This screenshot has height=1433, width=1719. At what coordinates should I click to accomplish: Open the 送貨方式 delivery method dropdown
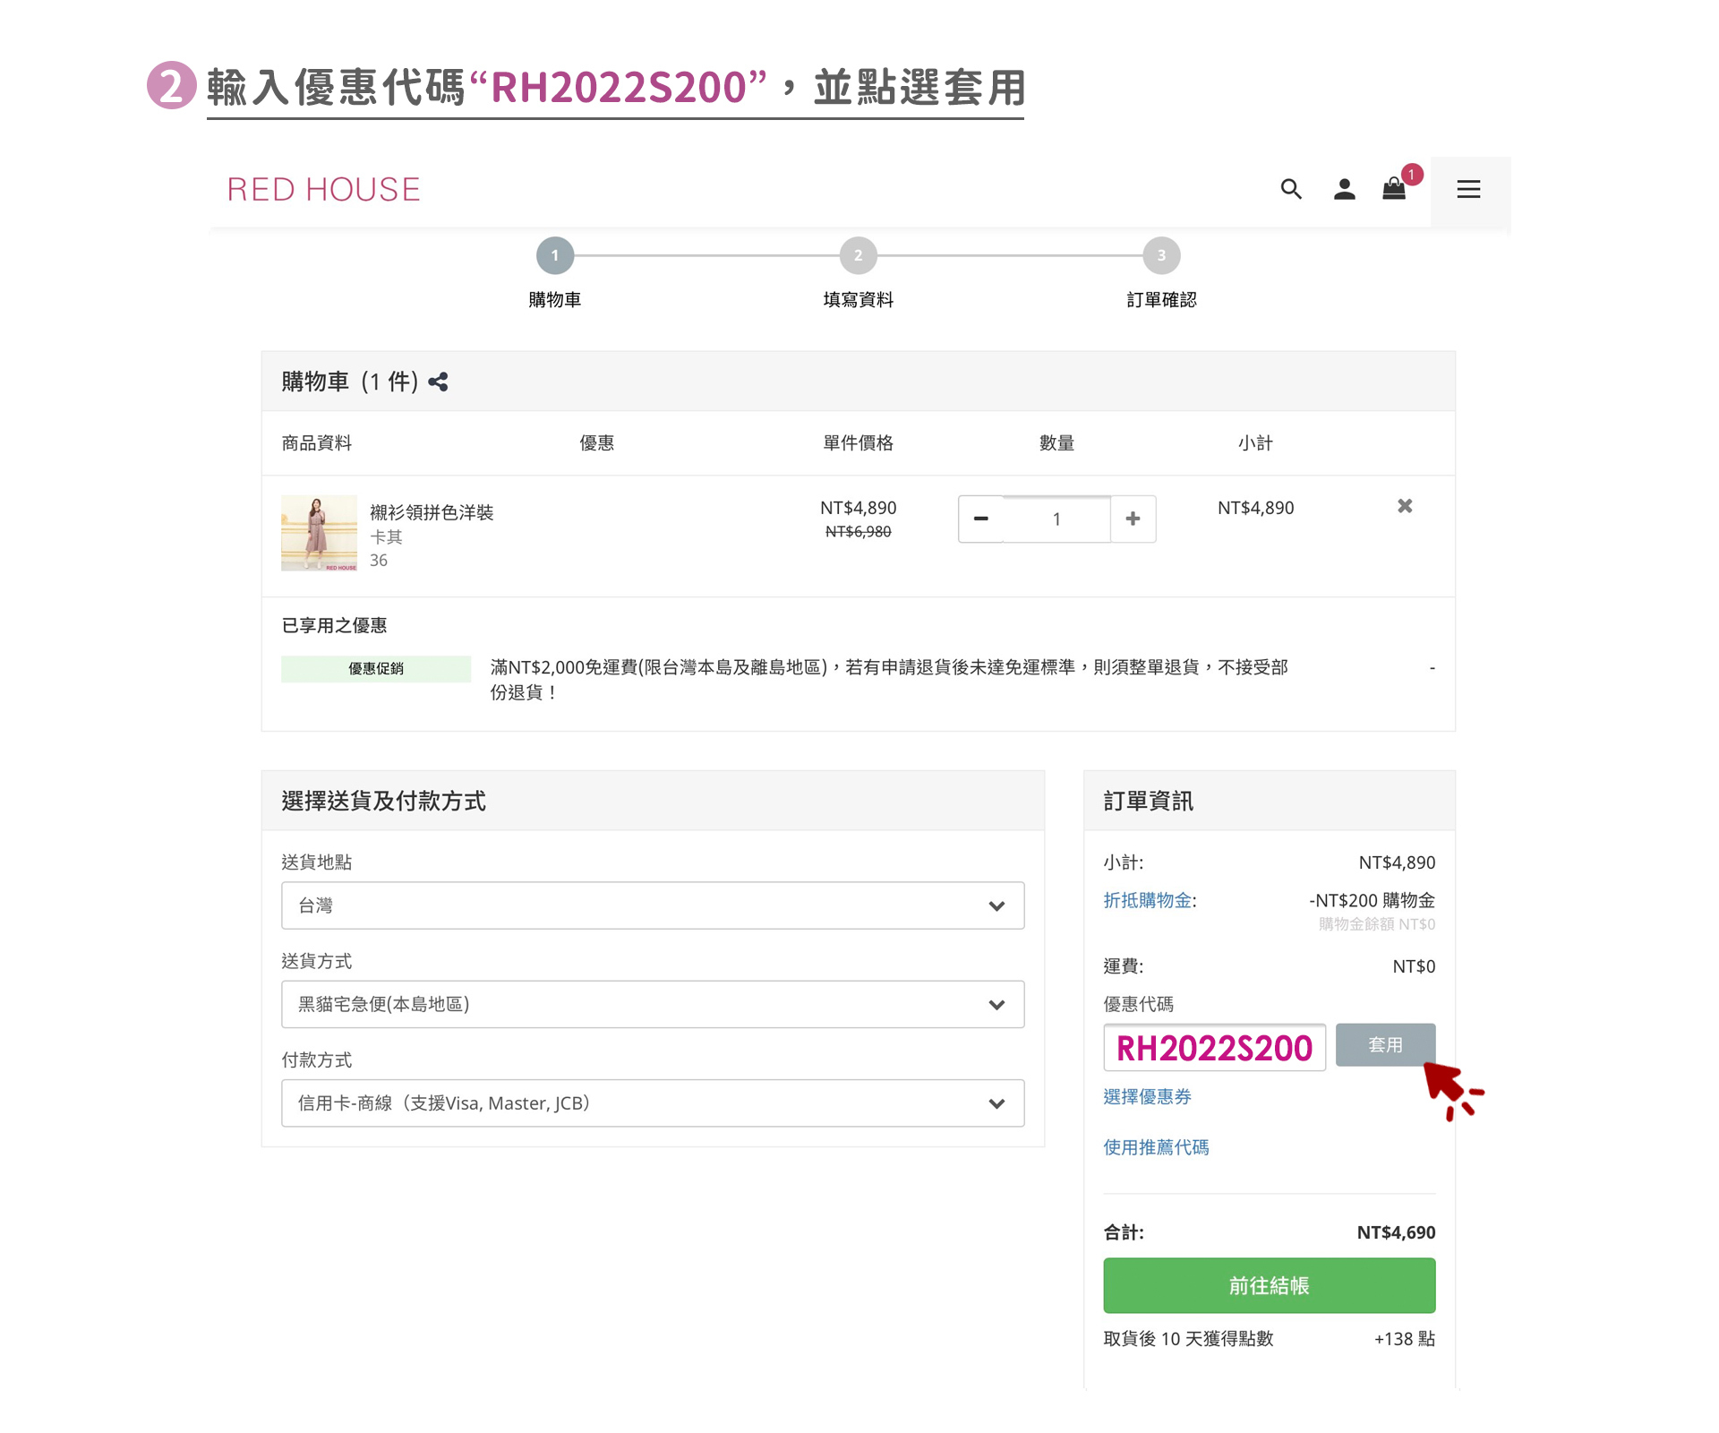click(x=652, y=1004)
